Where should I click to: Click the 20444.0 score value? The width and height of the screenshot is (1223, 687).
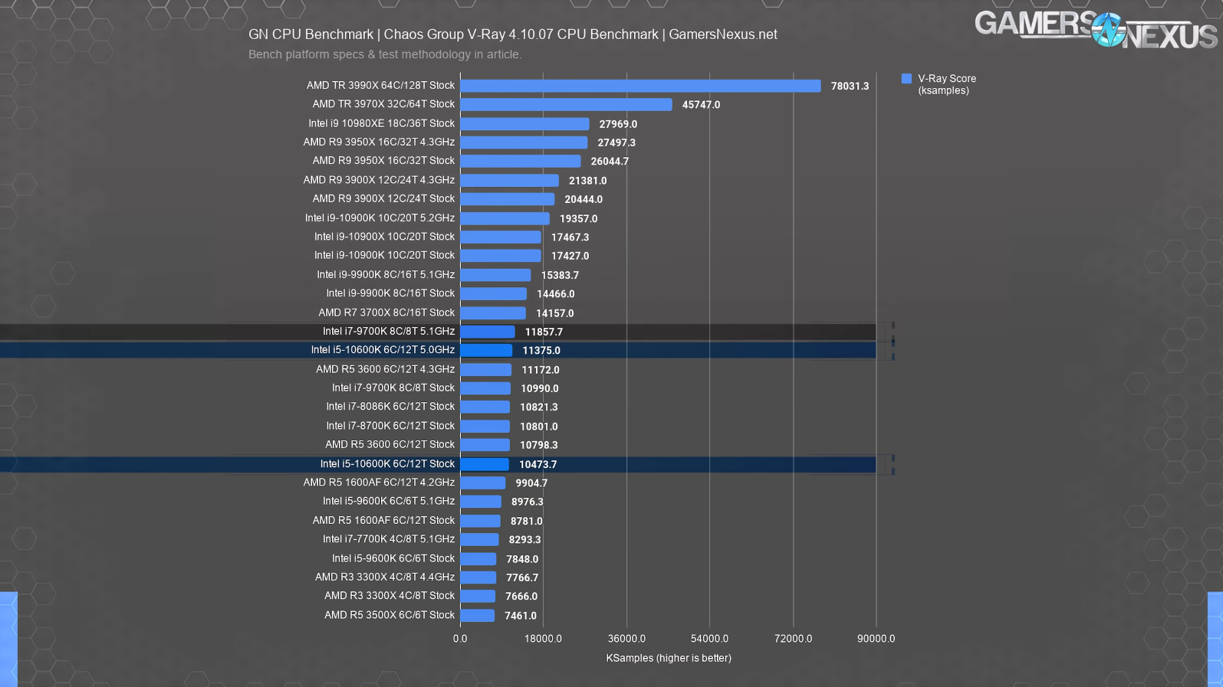pos(584,199)
